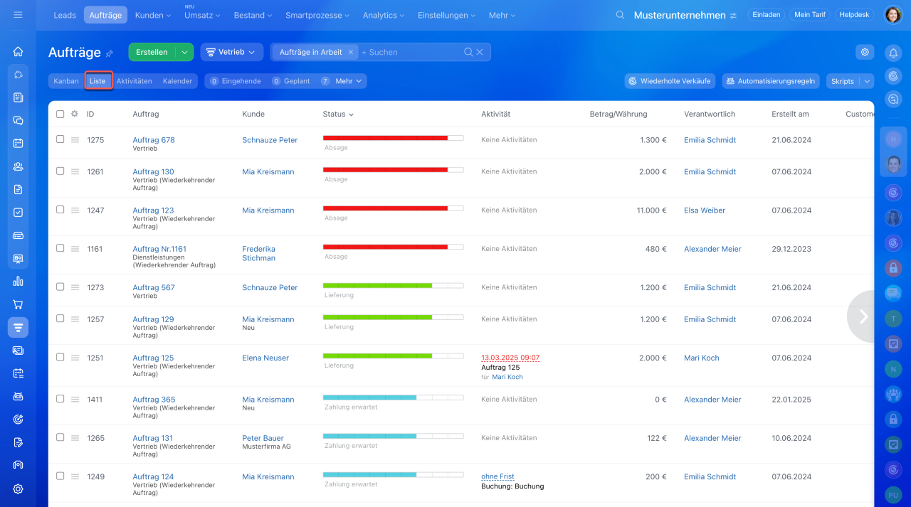
Task: Open list settings gear at top right
Action: [865, 52]
